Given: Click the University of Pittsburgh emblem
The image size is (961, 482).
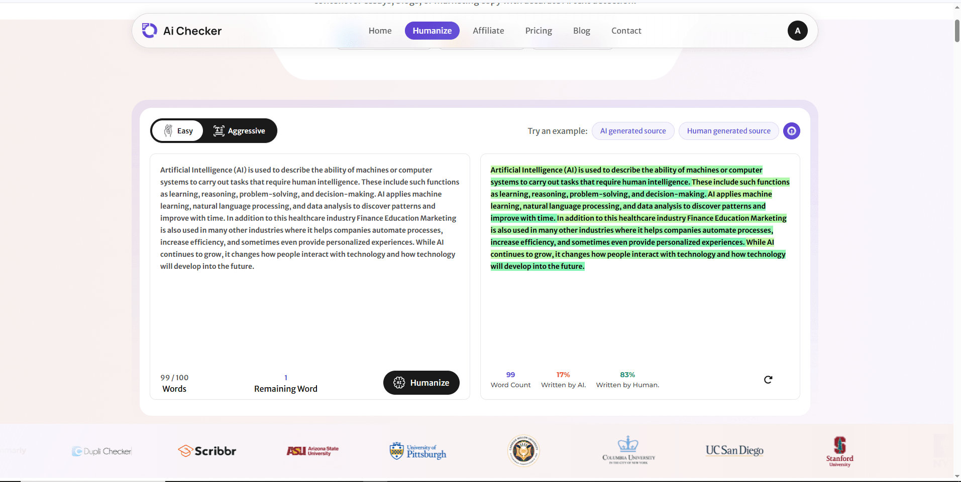Looking at the screenshot, I should [396, 450].
